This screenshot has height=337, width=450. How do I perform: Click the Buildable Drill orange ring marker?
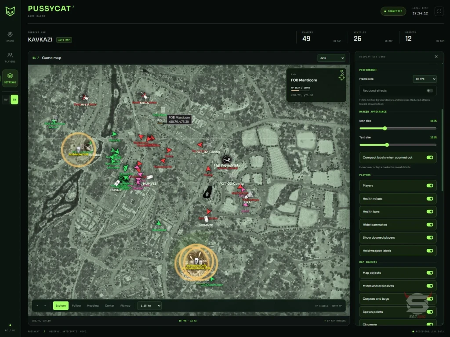tap(79, 150)
